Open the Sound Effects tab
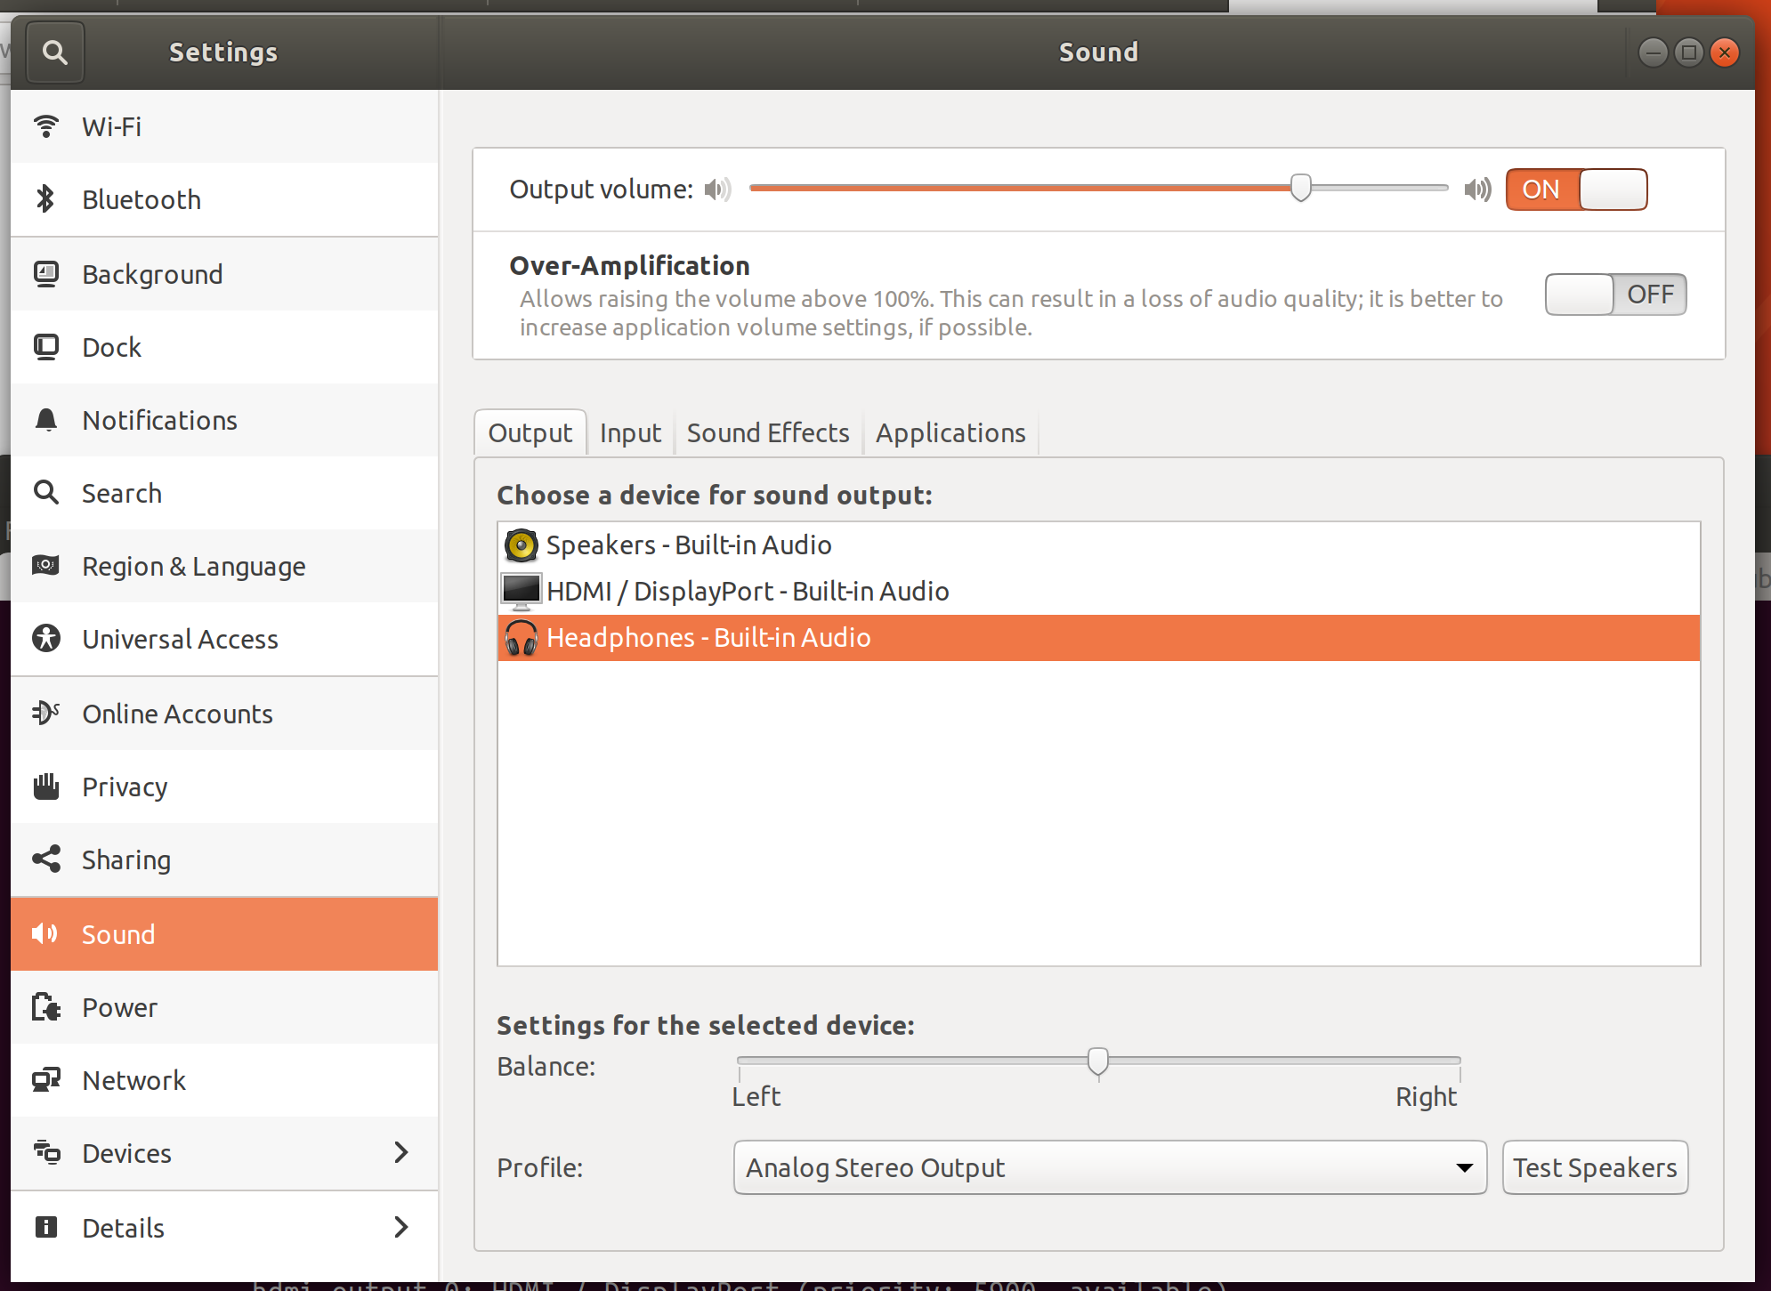1771x1291 pixels. coord(767,432)
